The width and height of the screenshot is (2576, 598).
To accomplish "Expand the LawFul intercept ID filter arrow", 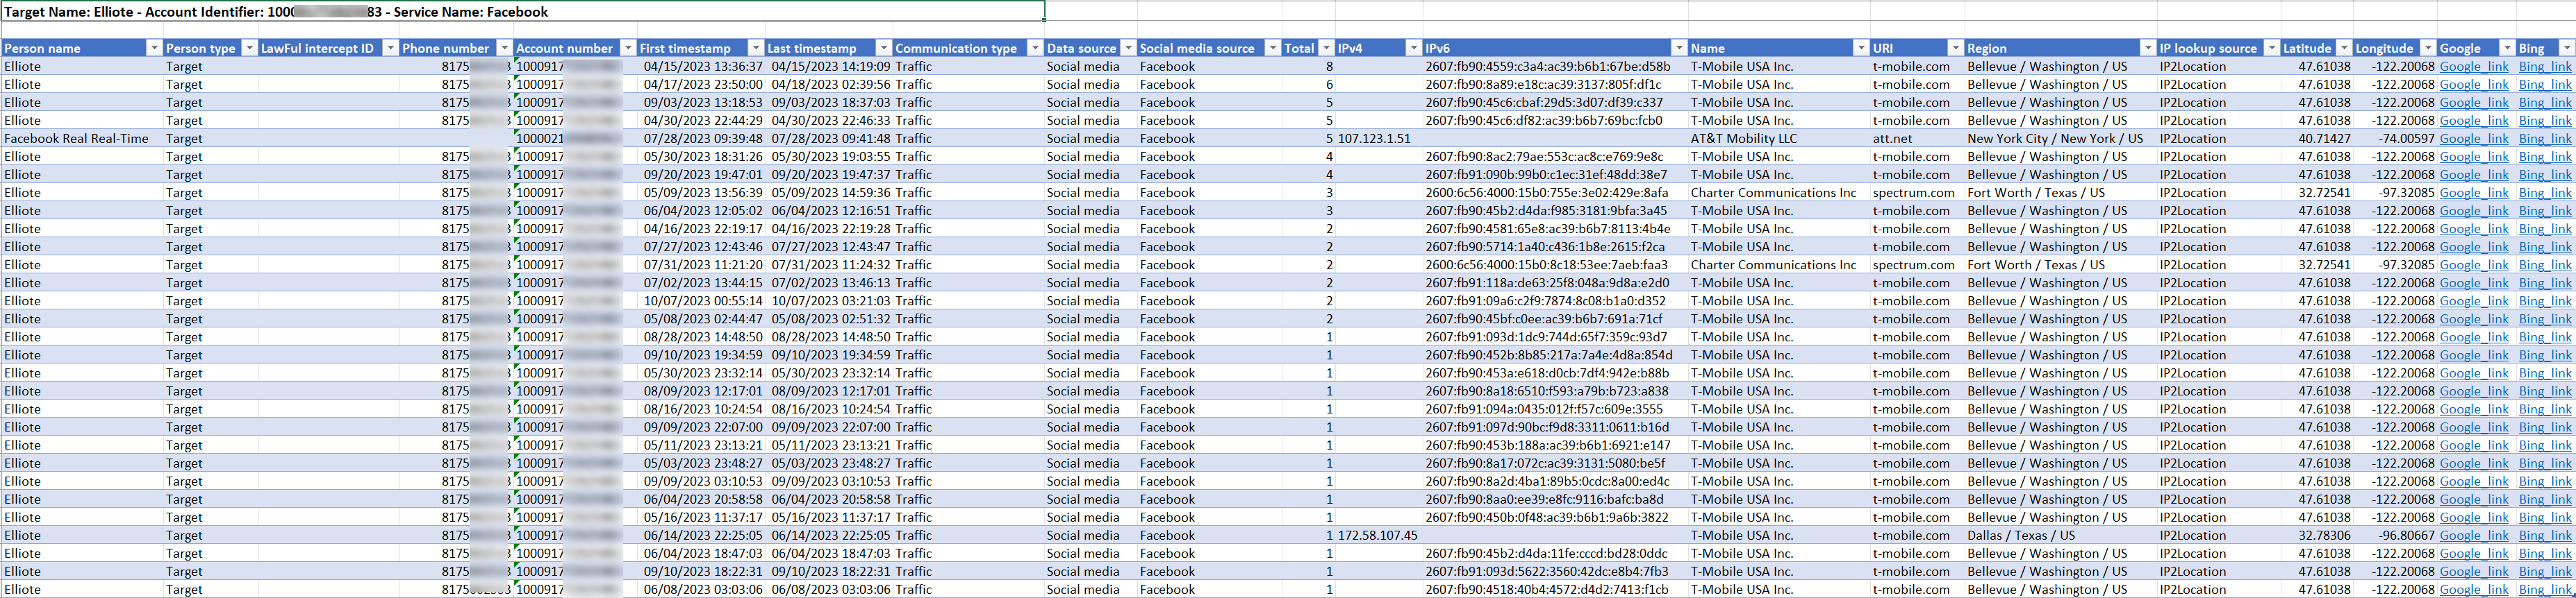I will (389, 48).
